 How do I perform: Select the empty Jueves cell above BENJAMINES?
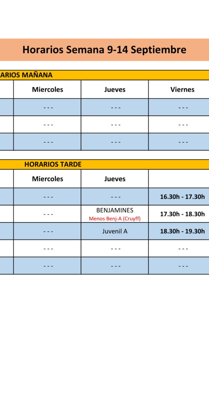click(x=115, y=197)
